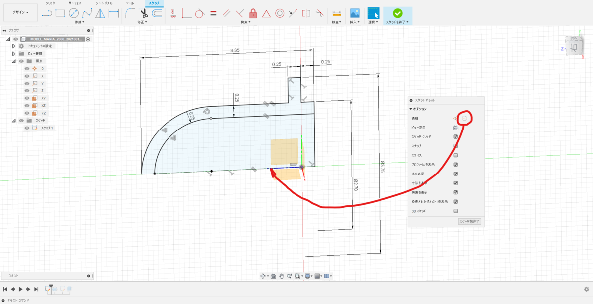Collapse the オプション section

411,109
